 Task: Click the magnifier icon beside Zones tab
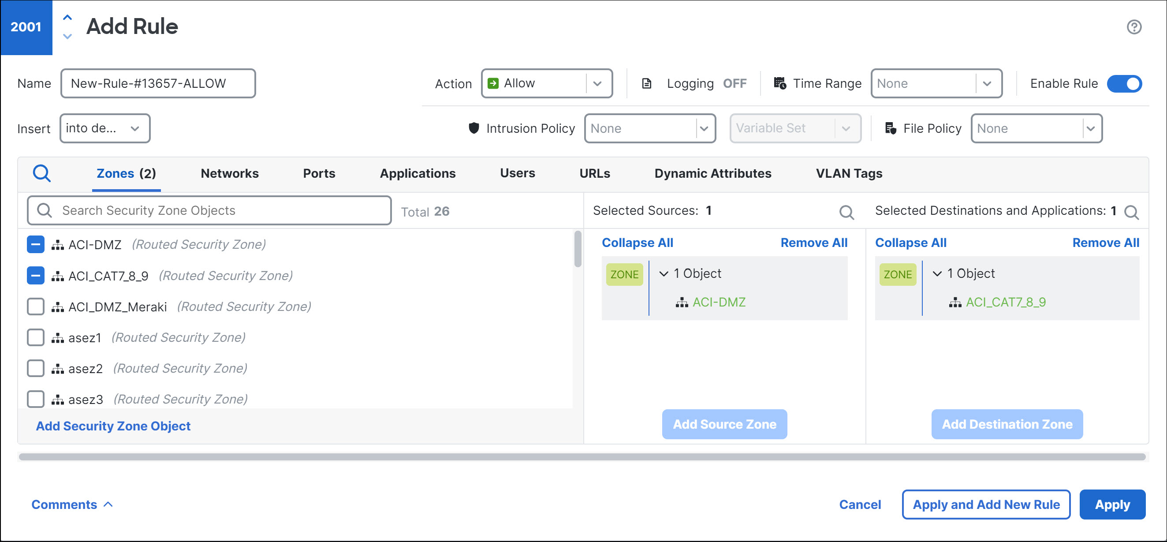coord(42,173)
